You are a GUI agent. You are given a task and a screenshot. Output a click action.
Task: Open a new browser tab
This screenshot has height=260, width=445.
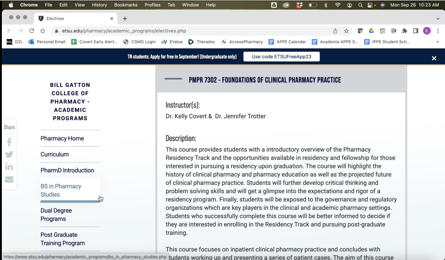point(125,19)
